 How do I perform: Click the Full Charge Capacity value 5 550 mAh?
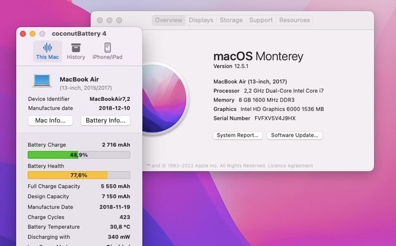coord(115,186)
